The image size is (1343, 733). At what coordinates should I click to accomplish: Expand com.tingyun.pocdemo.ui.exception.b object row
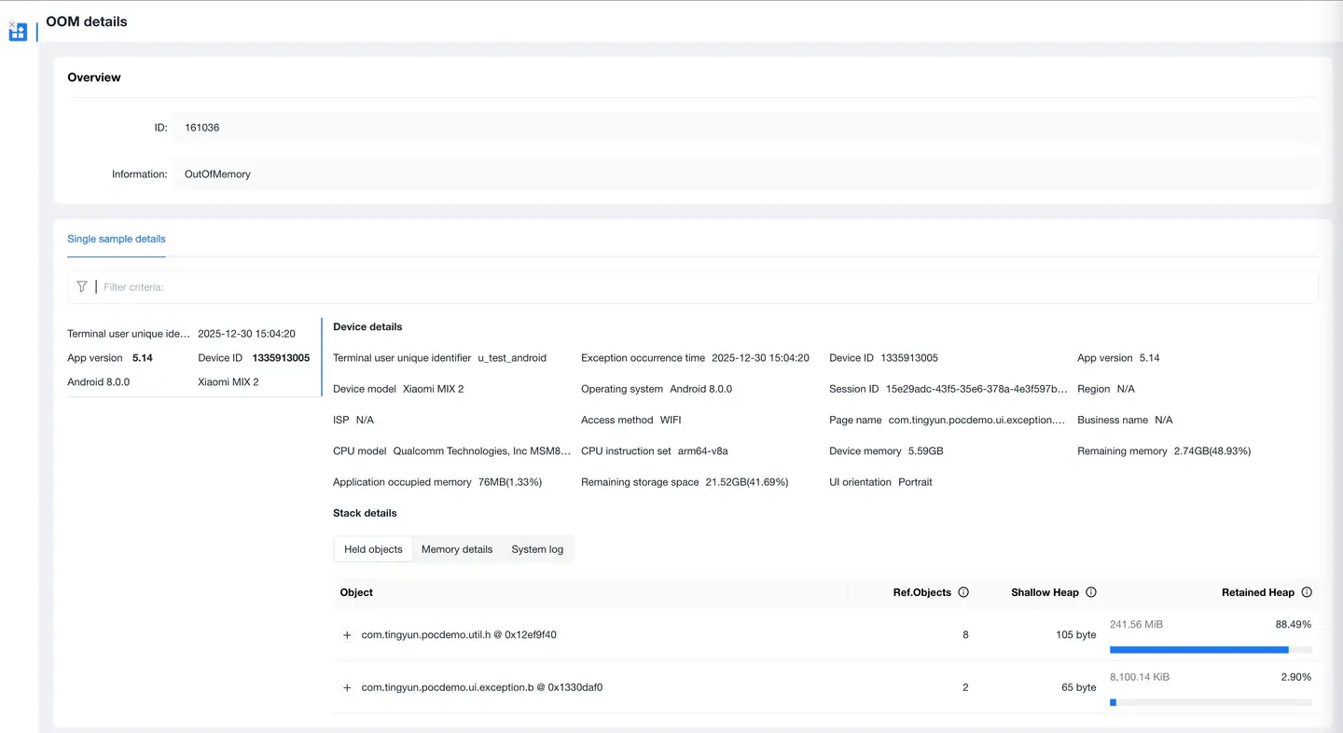pos(347,687)
